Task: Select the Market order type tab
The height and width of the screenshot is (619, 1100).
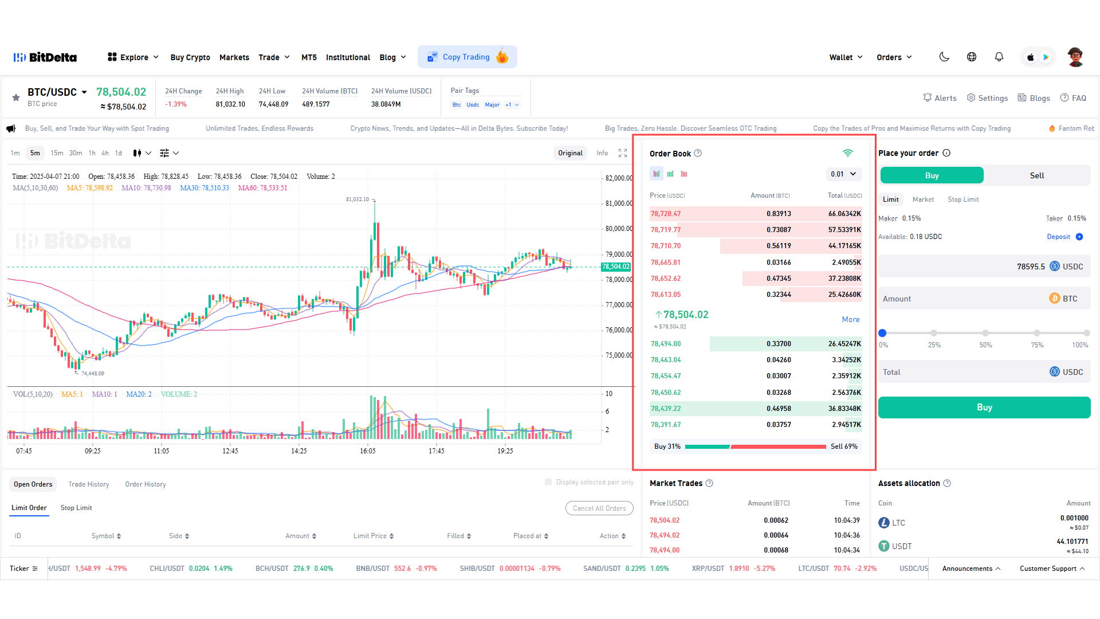Action: pos(923,199)
